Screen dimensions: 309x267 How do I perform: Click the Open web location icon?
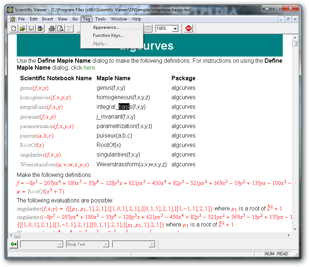pos(40,28)
